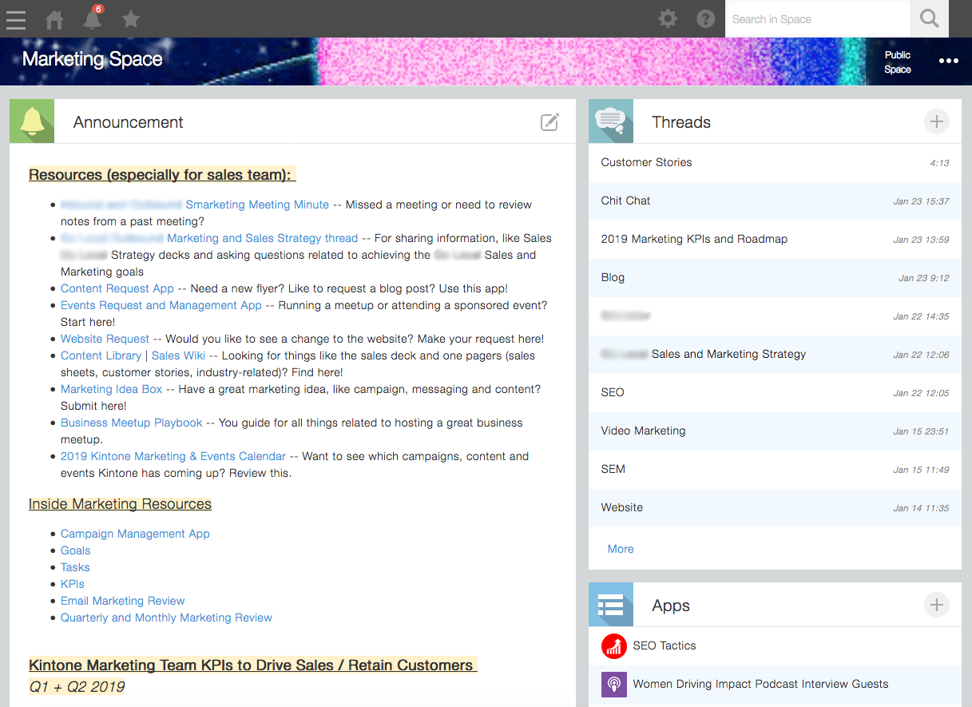Click the search magnifier button
This screenshot has height=707, width=972.
pos(929,18)
